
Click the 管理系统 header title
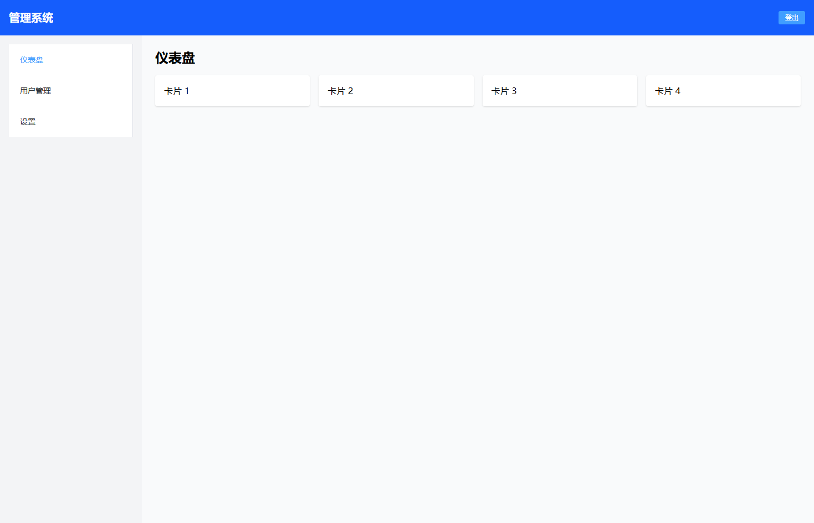(31, 18)
